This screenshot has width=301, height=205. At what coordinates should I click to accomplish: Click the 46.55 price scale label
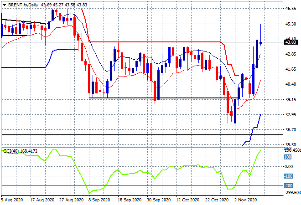tap(291, 9)
